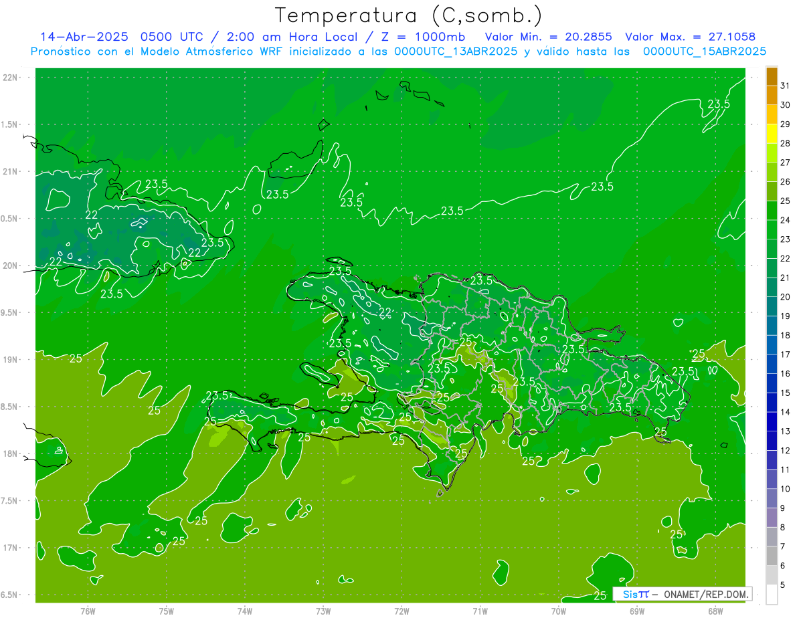Click the 'Temperatura (C,somb.)' map title
The height and width of the screenshot is (620, 803).
(409, 15)
